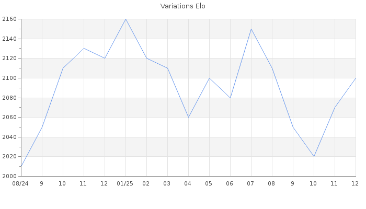The height and width of the screenshot is (209, 366).
Task: Click the "07" x-axis label
Action: pyautogui.click(x=251, y=184)
